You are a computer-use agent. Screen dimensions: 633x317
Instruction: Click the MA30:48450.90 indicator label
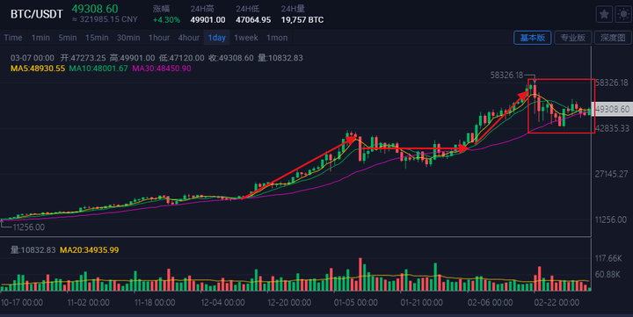click(162, 68)
